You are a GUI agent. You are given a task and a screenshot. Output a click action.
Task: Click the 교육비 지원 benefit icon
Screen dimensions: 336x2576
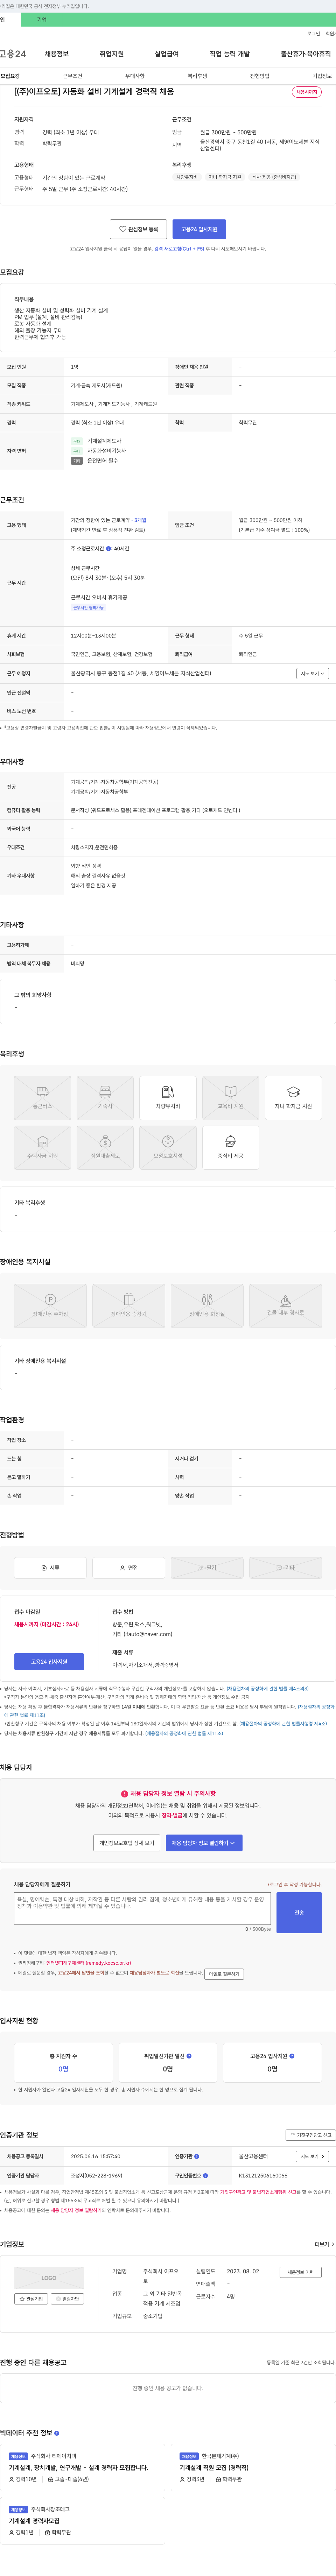click(x=230, y=1098)
